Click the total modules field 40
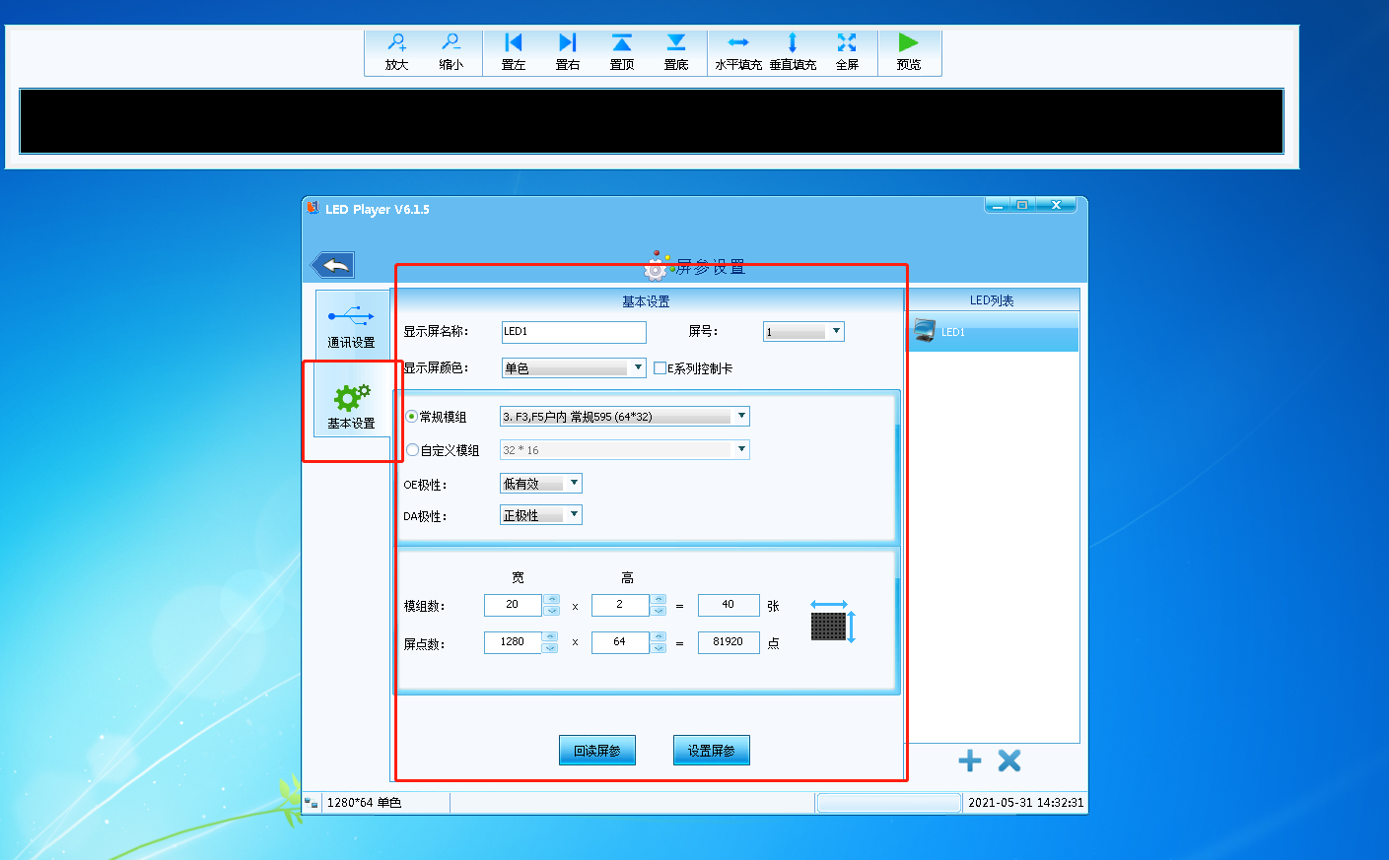This screenshot has width=1389, height=860. [729, 605]
